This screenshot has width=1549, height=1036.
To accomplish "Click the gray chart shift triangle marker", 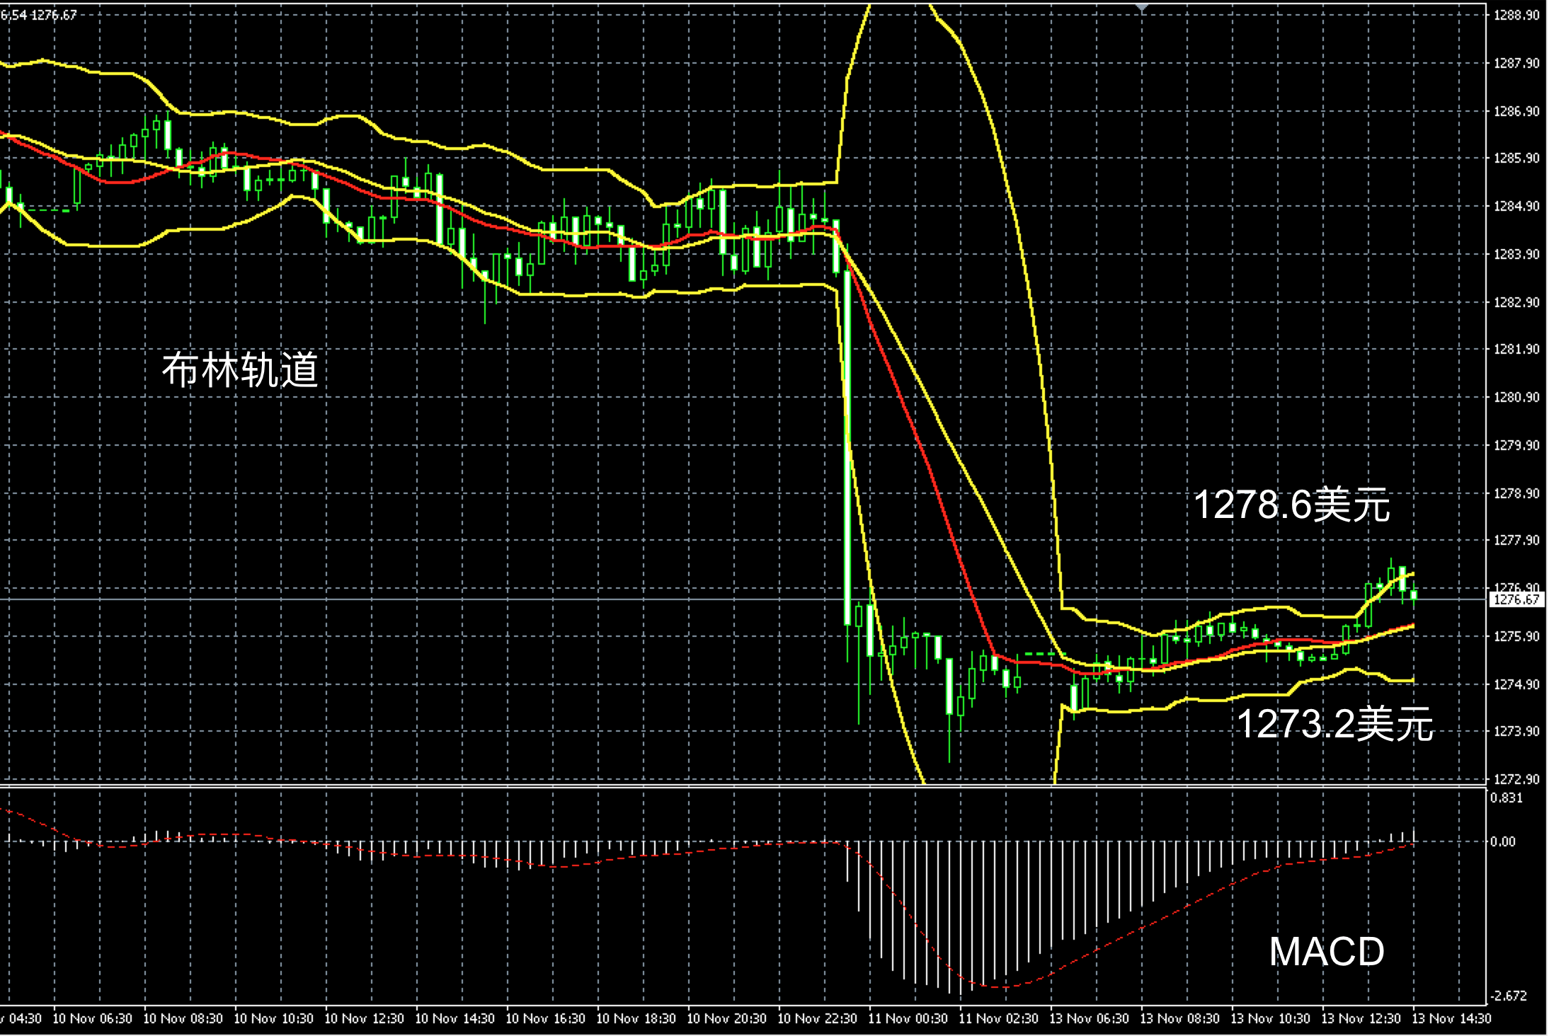I will click(x=1141, y=8).
